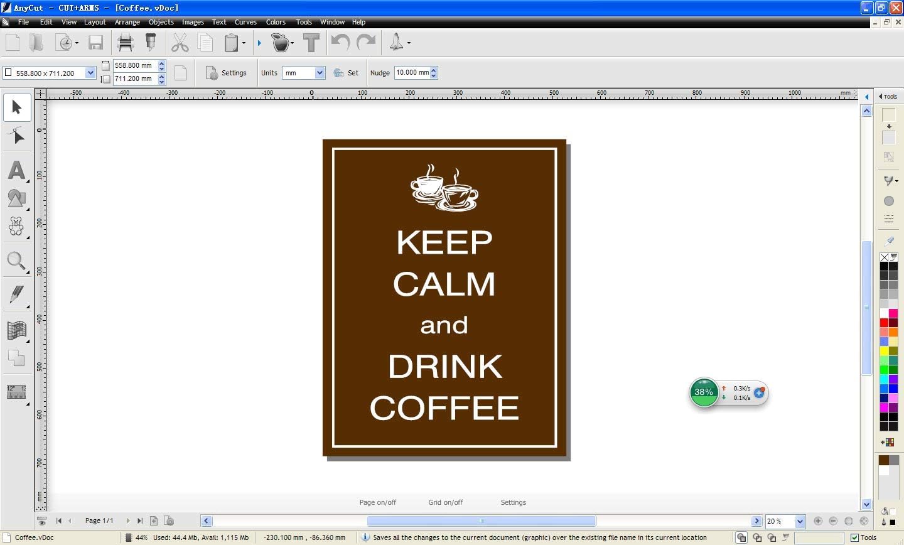Go to the first page

coord(59,521)
